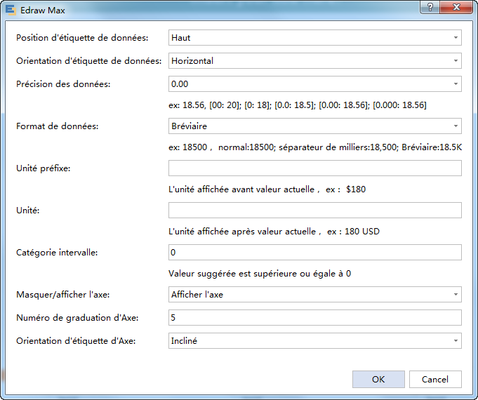Open the Position d'étiquette de données dropdown
Image resolution: width=478 pixels, height=400 pixels.
[x=315, y=37]
